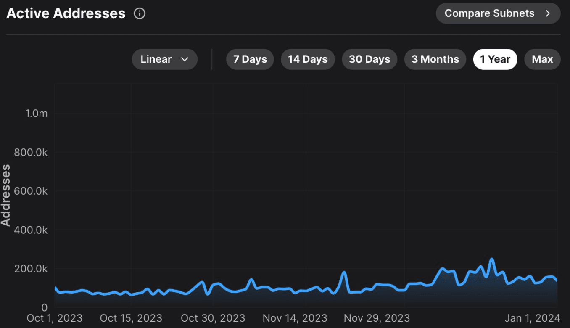Click the 1.0m y-axis label
This screenshot has height=328, width=570.
click(x=37, y=114)
